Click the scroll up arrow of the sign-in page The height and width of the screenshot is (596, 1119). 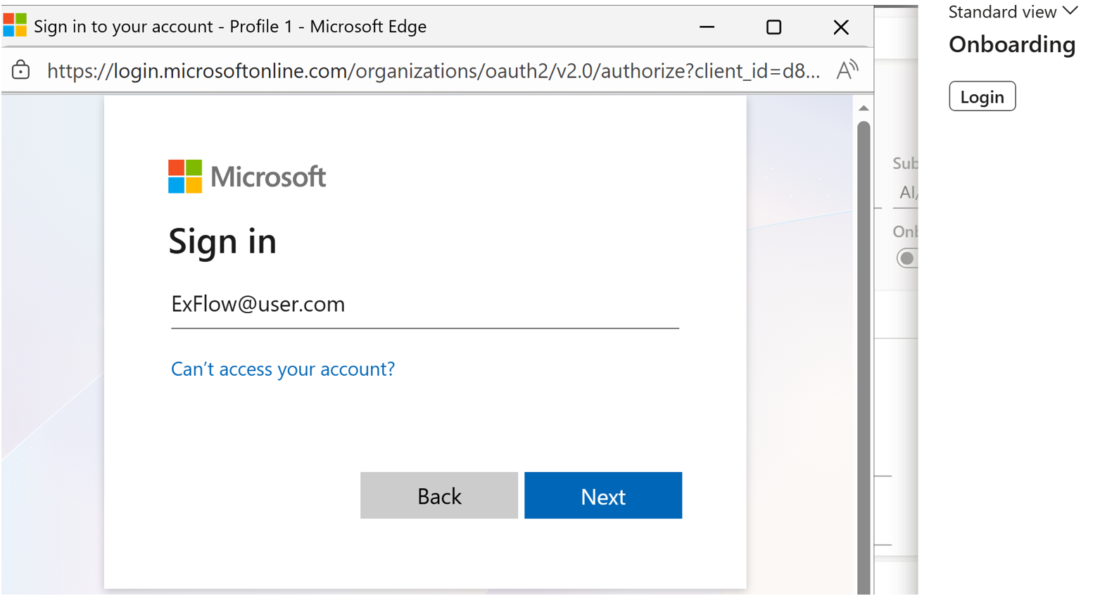point(864,108)
